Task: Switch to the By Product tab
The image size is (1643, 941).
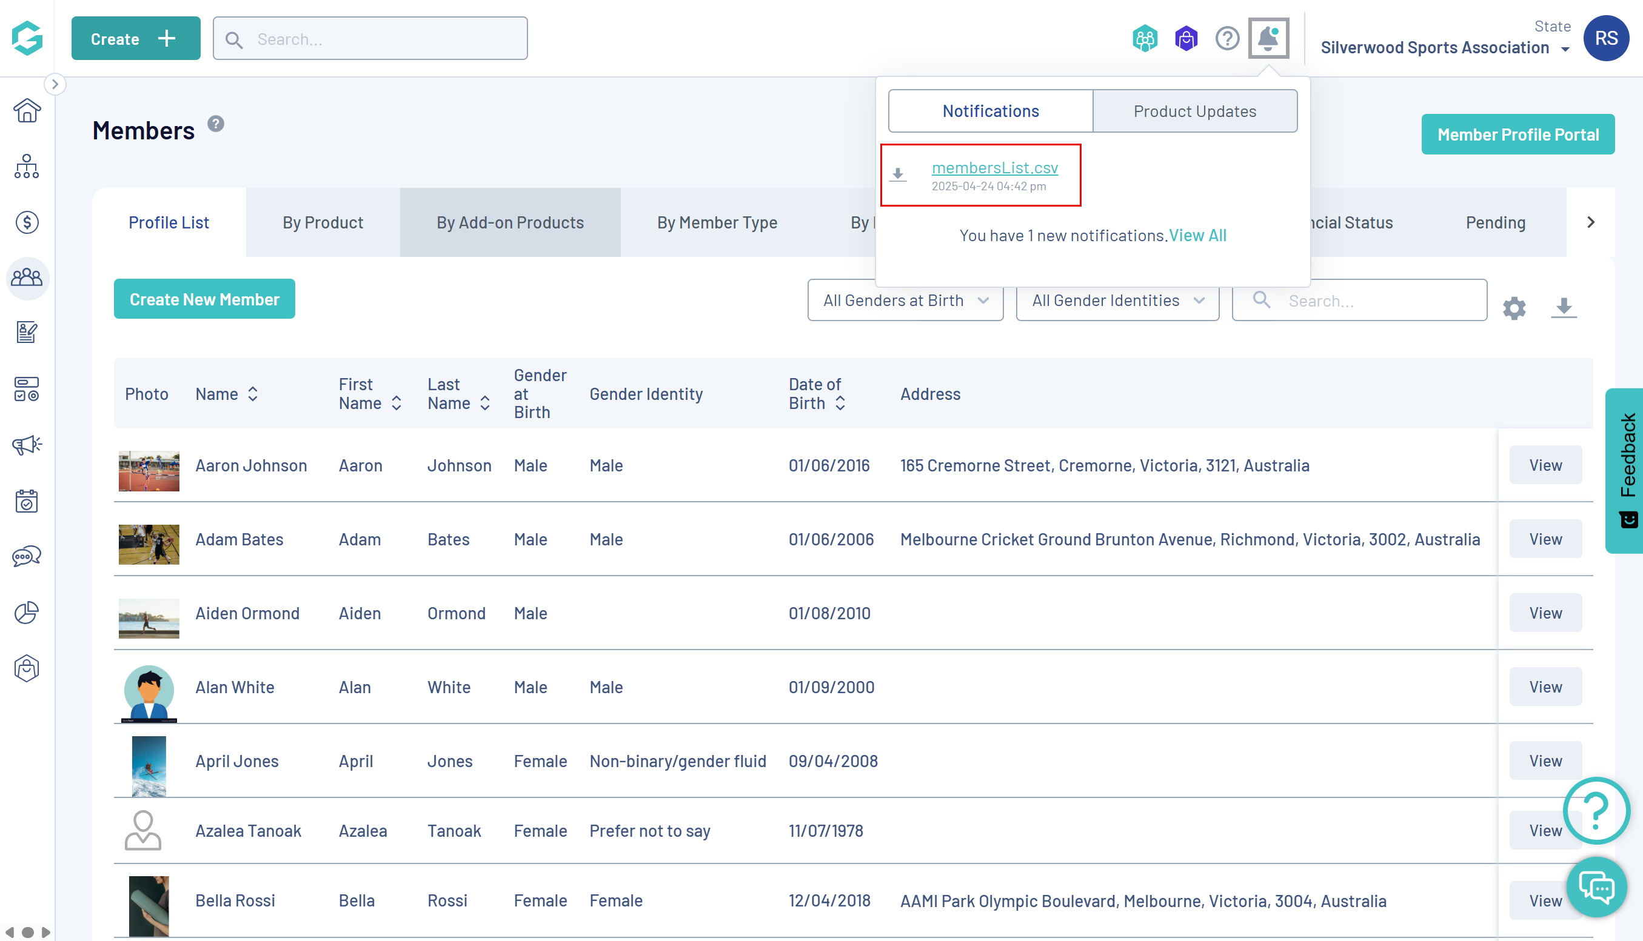Action: (323, 222)
